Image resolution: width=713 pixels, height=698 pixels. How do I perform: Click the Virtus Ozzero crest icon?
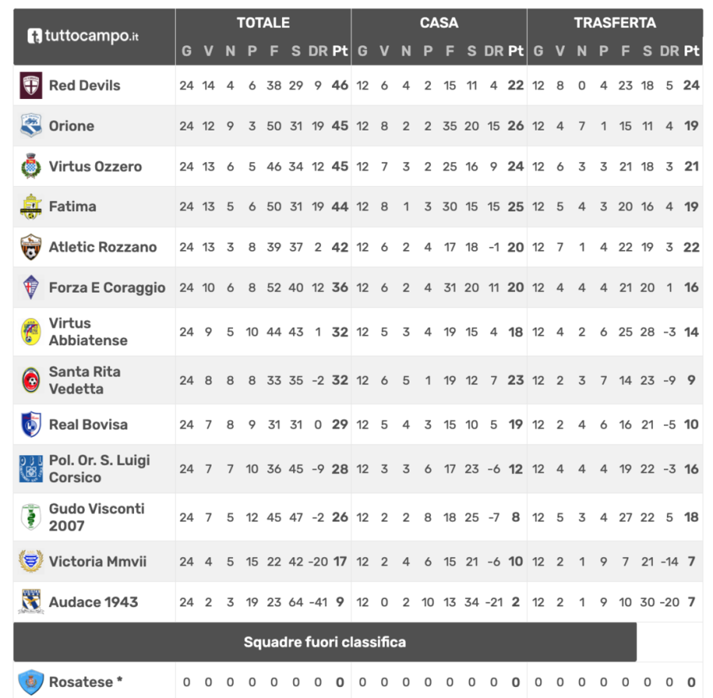pyautogui.click(x=31, y=166)
